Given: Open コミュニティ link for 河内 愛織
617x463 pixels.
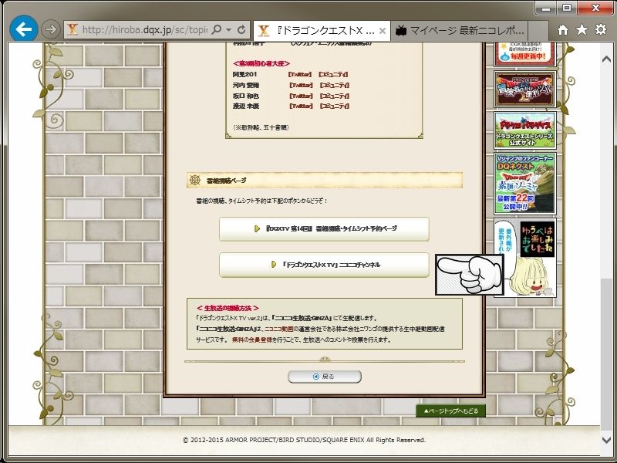Looking at the screenshot, I should pos(335,85).
